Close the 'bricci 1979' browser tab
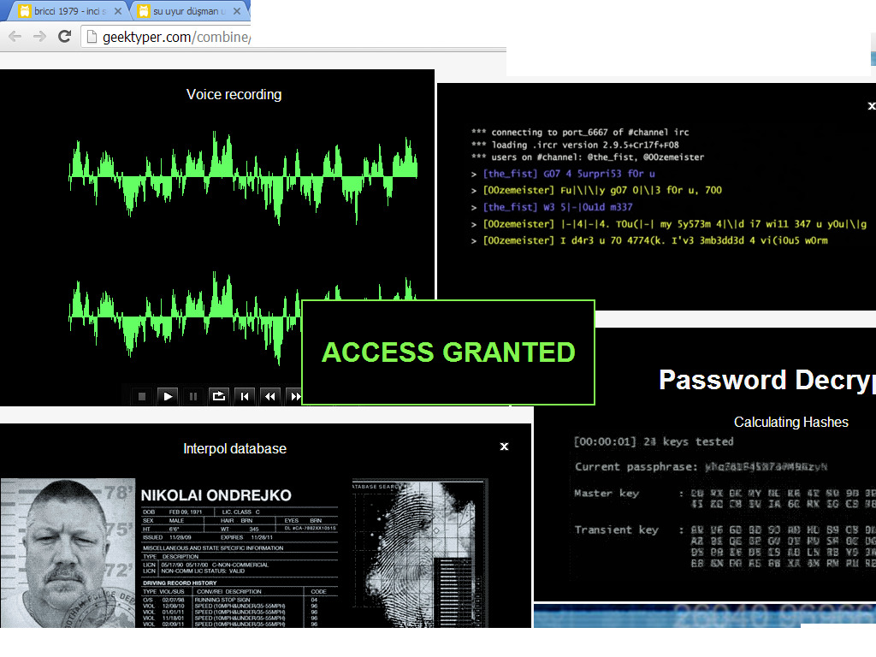Screen dimensions: 876x657 tap(118, 11)
